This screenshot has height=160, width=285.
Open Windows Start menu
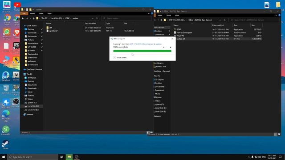click(4, 157)
